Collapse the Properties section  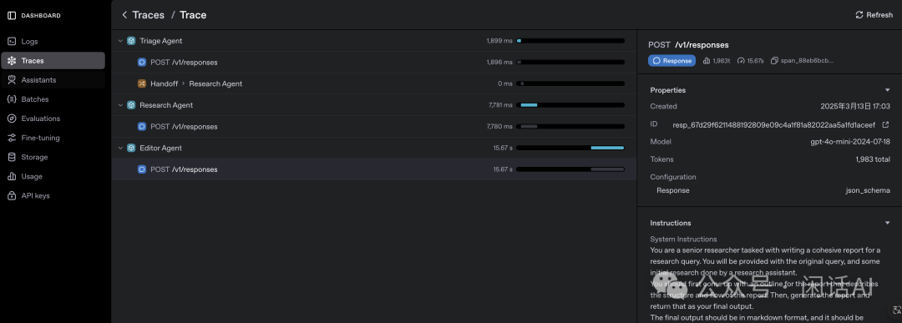pyautogui.click(x=887, y=90)
